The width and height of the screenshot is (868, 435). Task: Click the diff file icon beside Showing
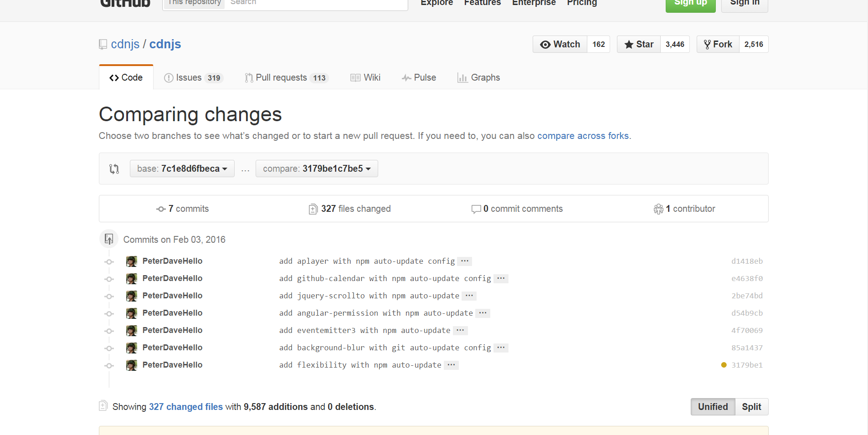[x=103, y=406]
